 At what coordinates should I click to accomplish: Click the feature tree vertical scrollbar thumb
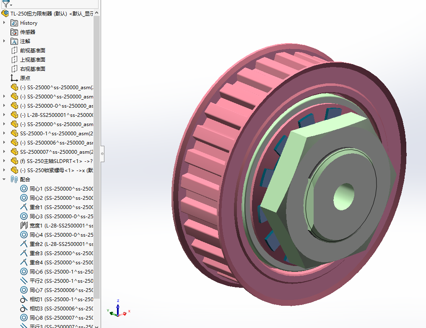pyautogui.click(x=97, y=157)
